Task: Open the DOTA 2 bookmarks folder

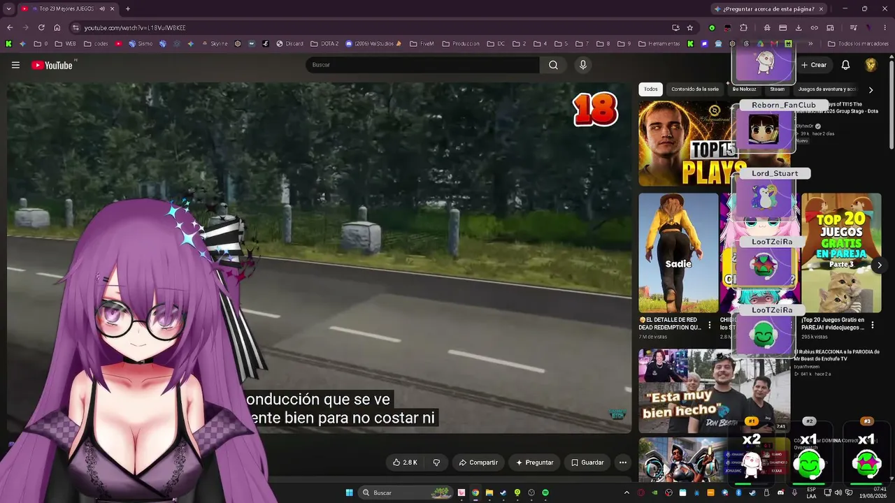Action: tap(324, 43)
